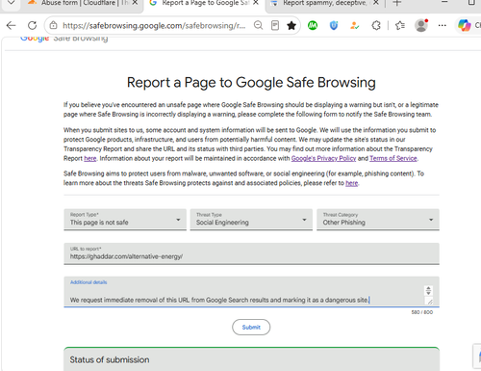481x371 pixels.
Task: Close the Report spammy, deceptive tab
Action: (x=376, y=3)
